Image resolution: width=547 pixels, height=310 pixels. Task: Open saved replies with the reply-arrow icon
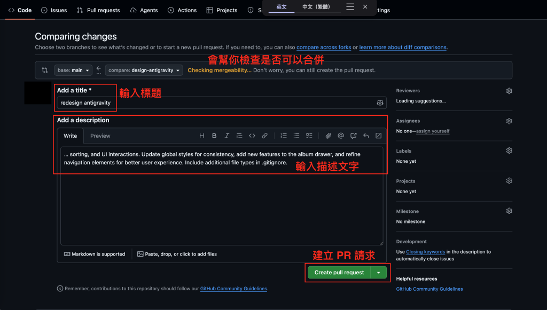[x=366, y=136]
